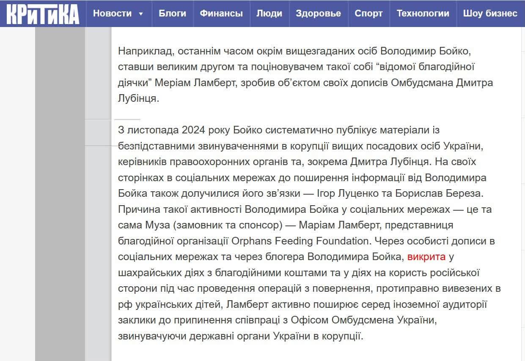The height and width of the screenshot is (361, 525).
Task: Click the phrase '(замовник та спонсор)'
Action: coord(228,225)
